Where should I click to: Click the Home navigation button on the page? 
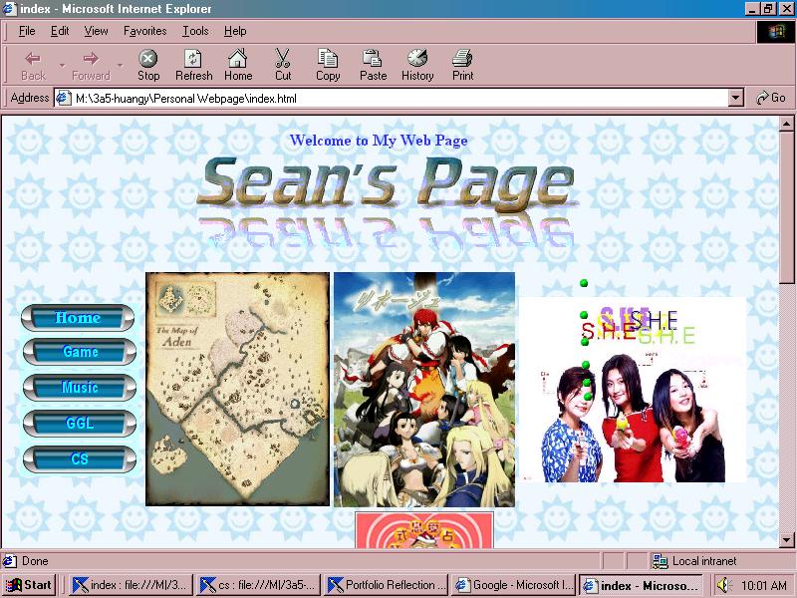pyautogui.click(x=78, y=318)
